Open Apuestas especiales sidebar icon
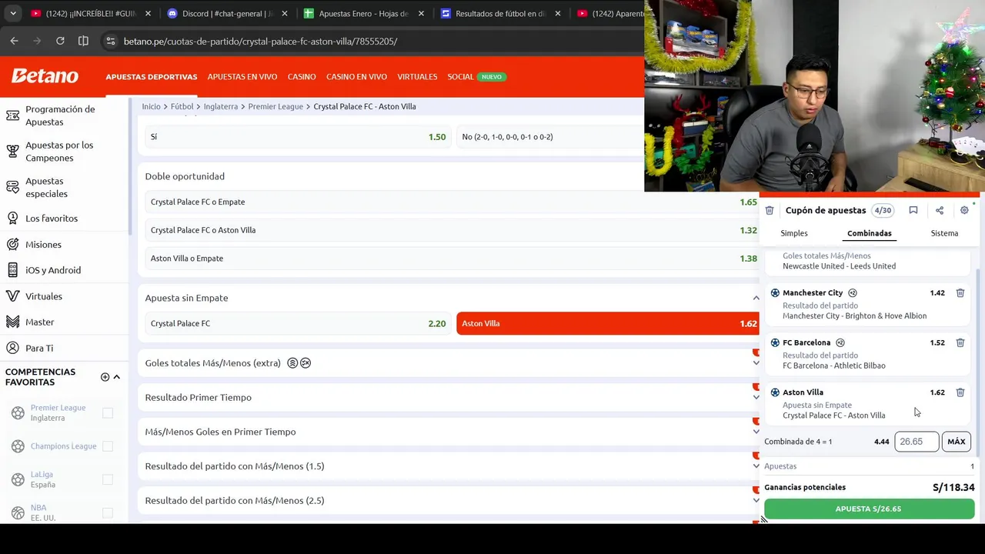 [x=12, y=187]
